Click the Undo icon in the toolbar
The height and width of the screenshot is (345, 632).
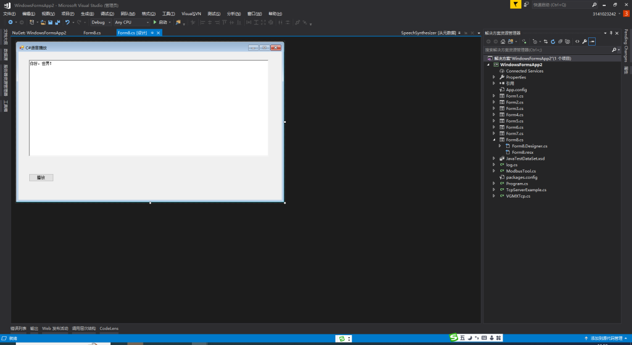pyautogui.click(x=67, y=22)
